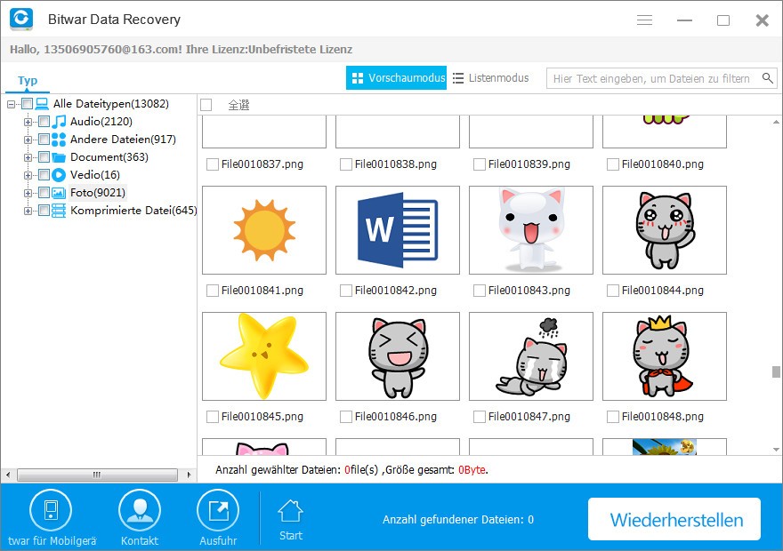This screenshot has height=551, width=783.
Task: Click the vertical scrollbar thumb in preview pane
Action: tap(776, 372)
